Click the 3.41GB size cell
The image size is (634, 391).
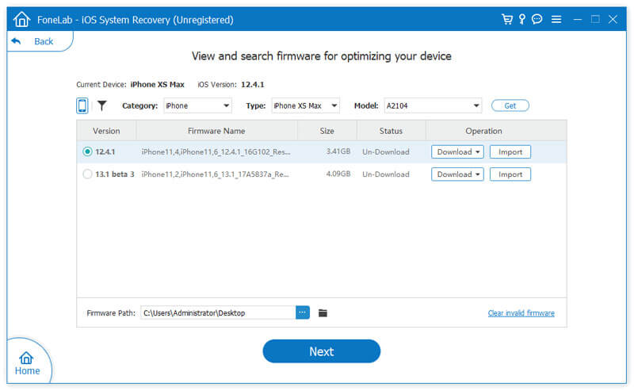(338, 151)
